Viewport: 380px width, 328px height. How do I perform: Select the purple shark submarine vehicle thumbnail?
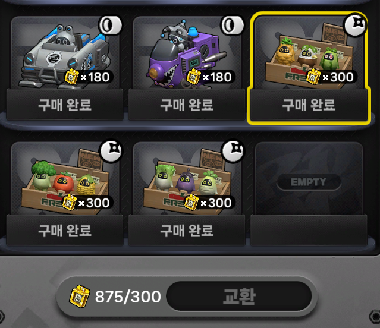tap(187, 53)
